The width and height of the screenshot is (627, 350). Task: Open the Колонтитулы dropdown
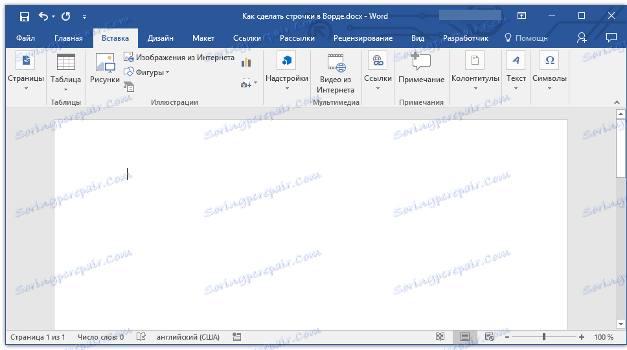(x=475, y=72)
